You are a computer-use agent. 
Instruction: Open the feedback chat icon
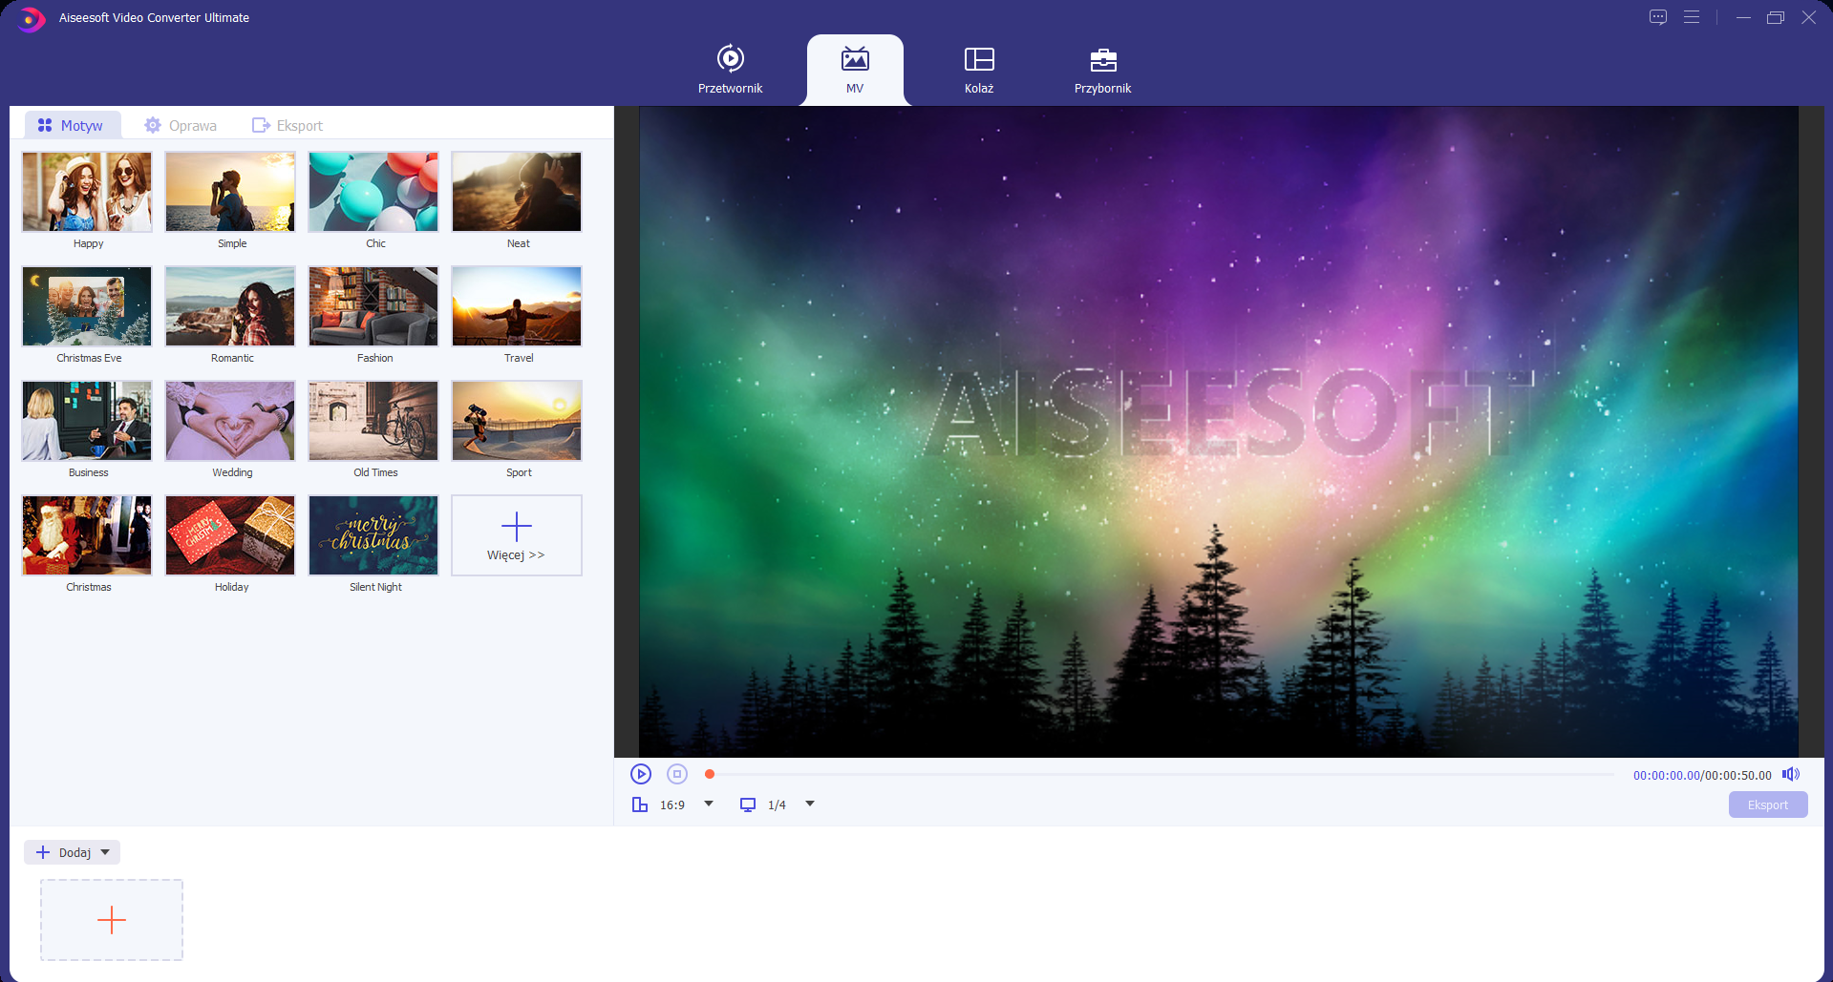(x=1658, y=17)
